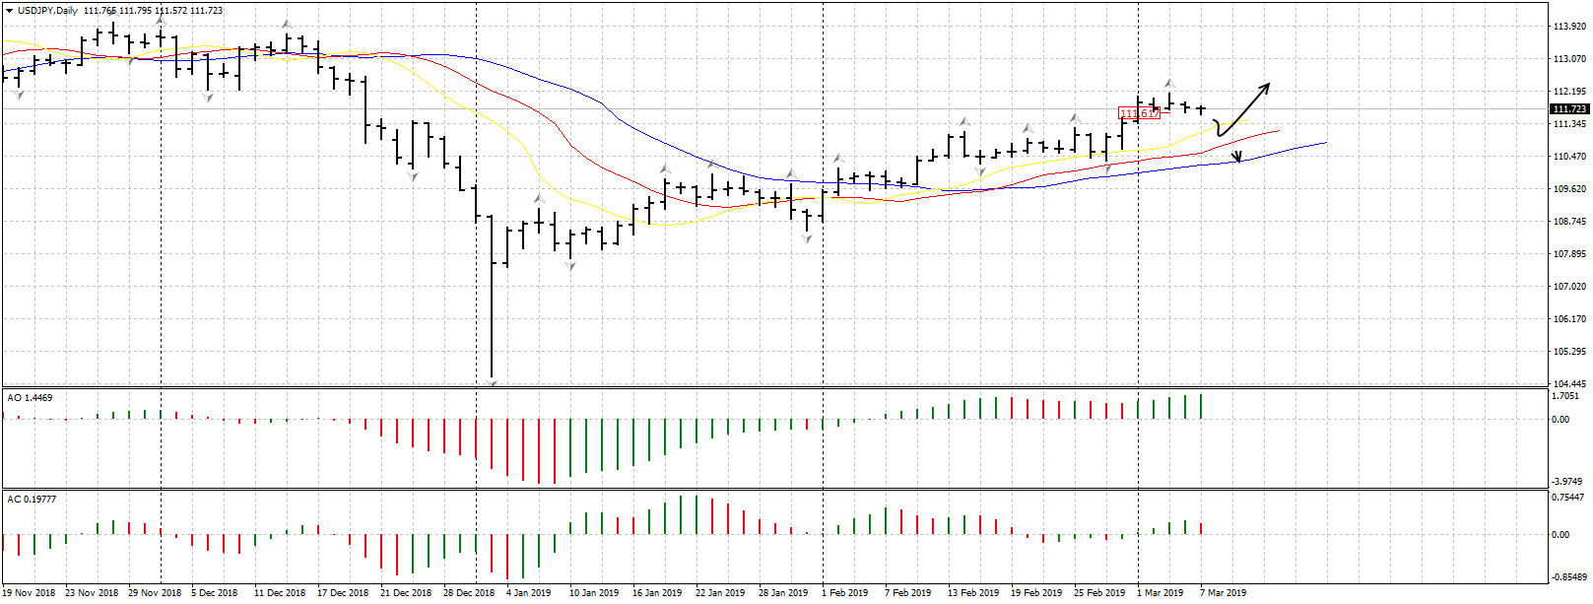The height and width of the screenshot is (604, 1593).
Task: Click the rightmost green AO histogram bar
Action: pos(1202,407)
